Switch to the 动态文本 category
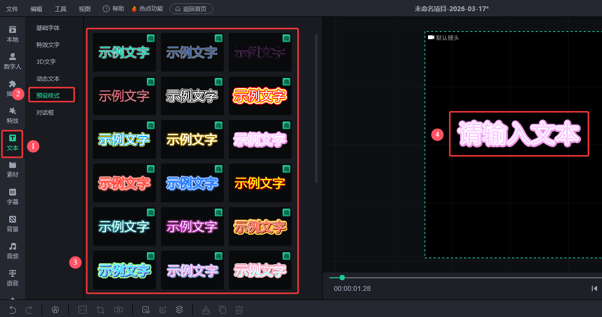The height and width of the screenshot is (317, 602). tap(48, 78)
